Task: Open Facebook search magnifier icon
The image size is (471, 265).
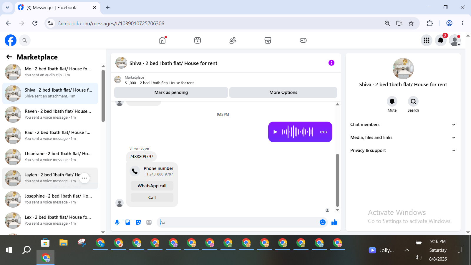Action: [25, 40]
